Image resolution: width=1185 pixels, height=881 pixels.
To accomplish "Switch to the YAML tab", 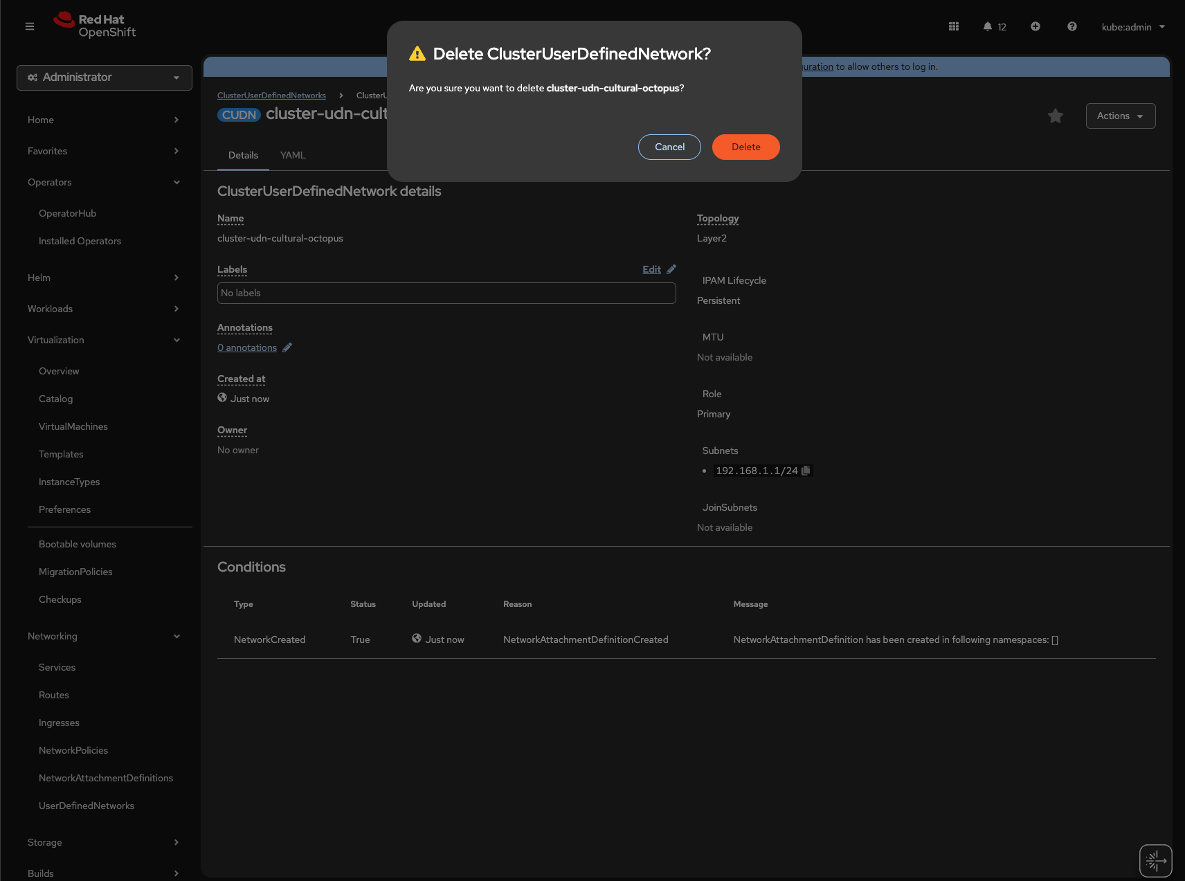I will pyautogui.click(x=293, y=155).
